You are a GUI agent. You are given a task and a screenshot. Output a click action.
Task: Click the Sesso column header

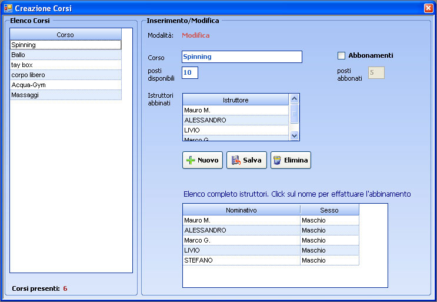click(329, 210)
